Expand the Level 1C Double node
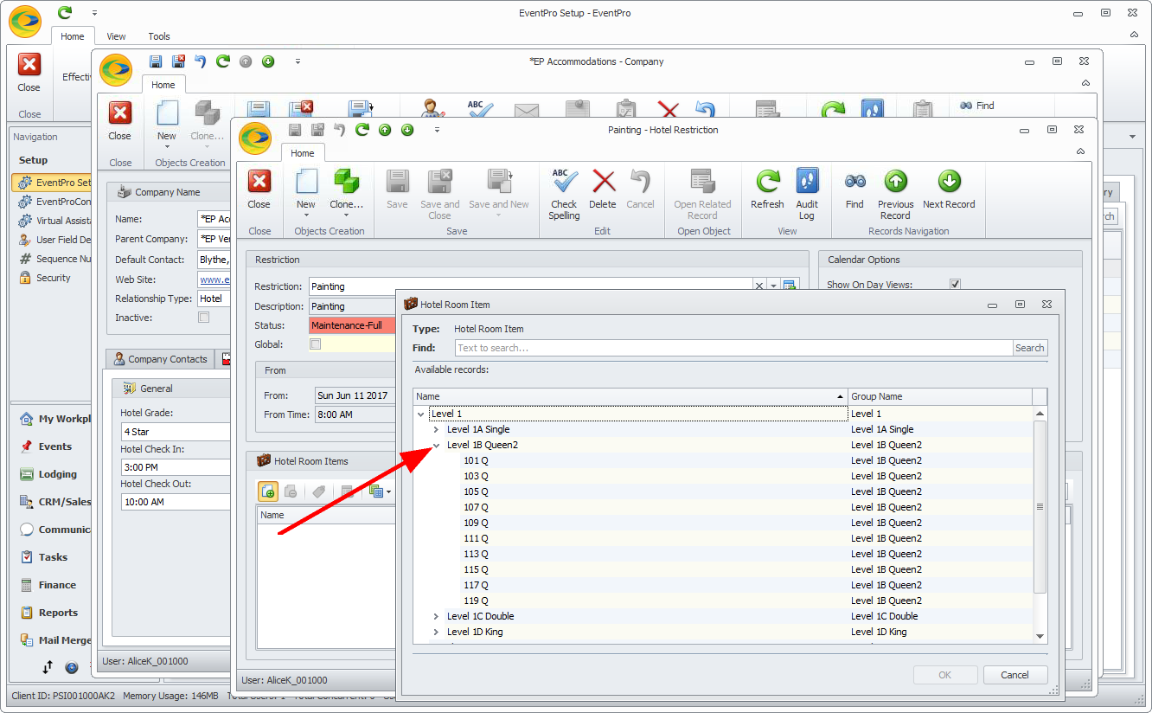1152x713 pixels. tap(437, 616)
